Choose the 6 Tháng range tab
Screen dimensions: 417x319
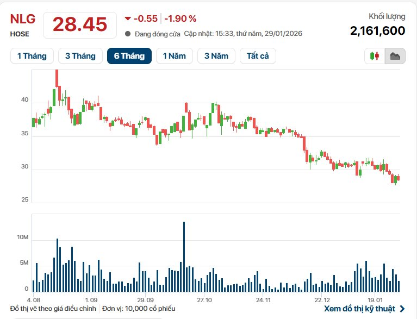[x=129, y=56]
